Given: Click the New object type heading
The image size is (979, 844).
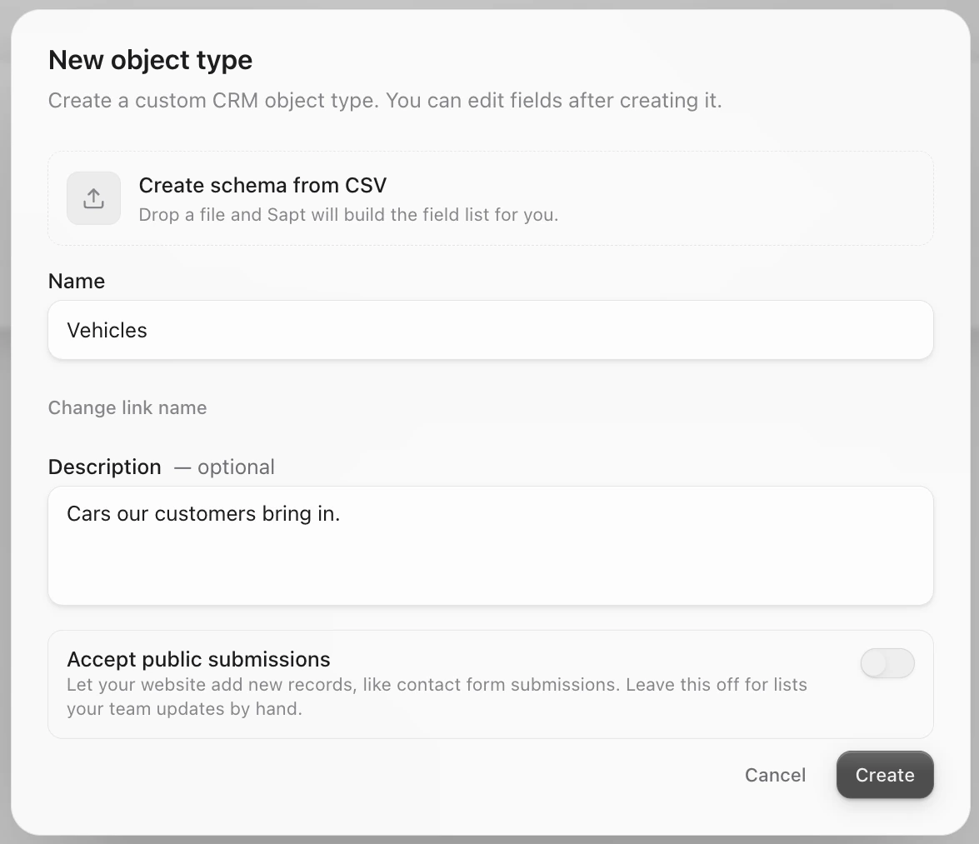Looking at the screenshot, I should [x=151, y=60].
